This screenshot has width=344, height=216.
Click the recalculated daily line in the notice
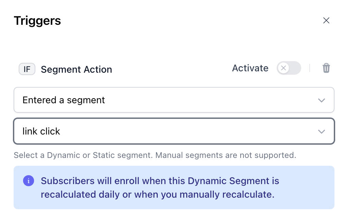click(x=157, y=195)
